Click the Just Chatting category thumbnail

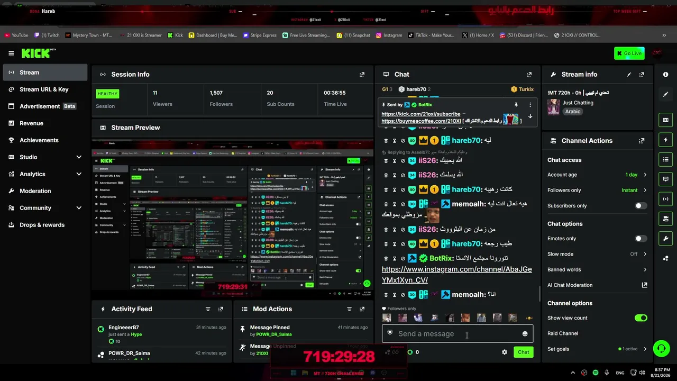[553, 107]
